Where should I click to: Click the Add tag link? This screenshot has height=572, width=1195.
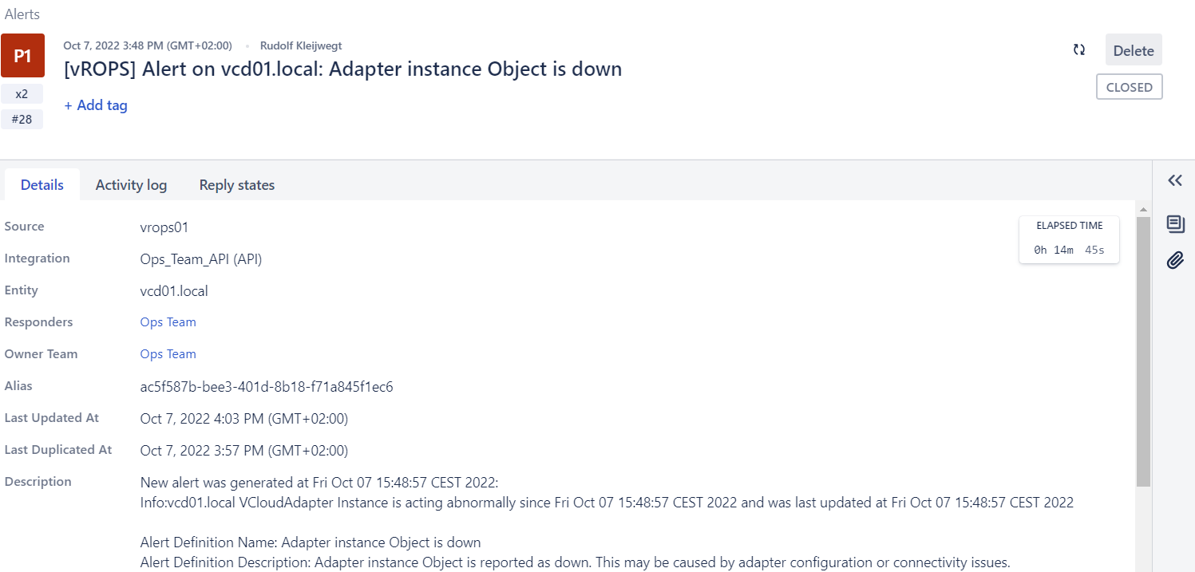(95, 105)
